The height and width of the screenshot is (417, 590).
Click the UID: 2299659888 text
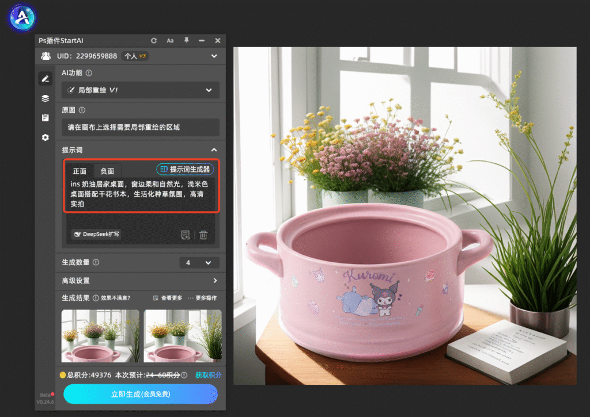pos(87,56)
